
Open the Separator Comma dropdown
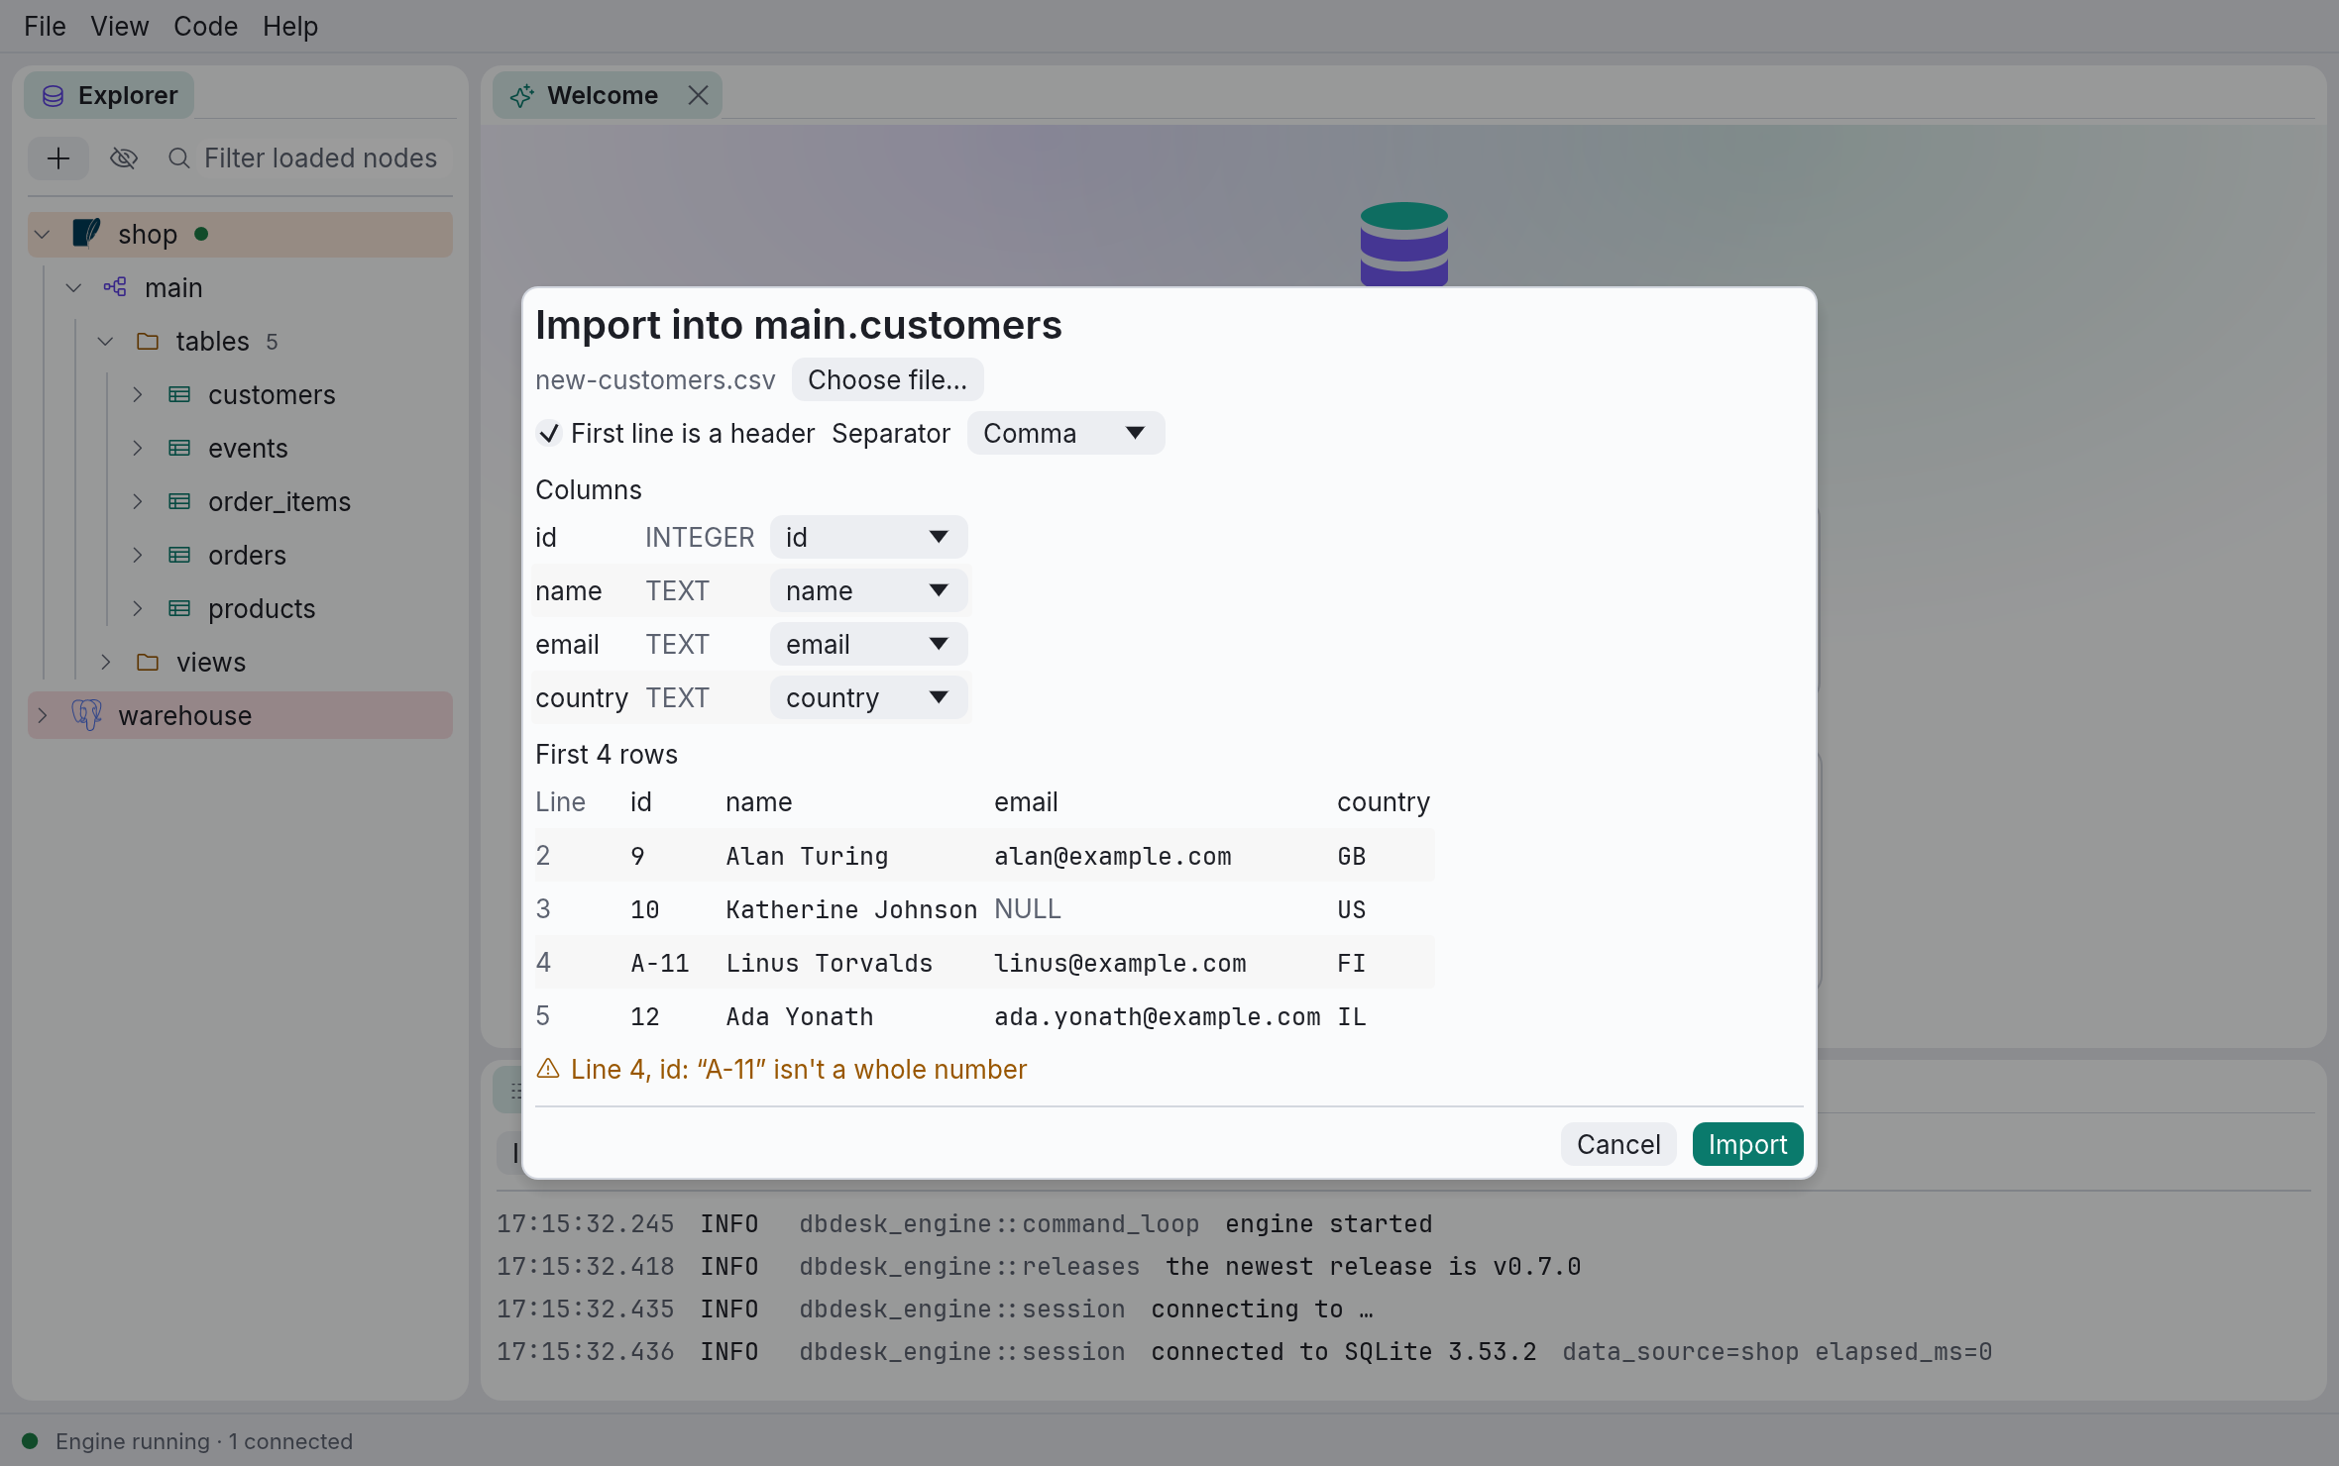pos(1065,433)
